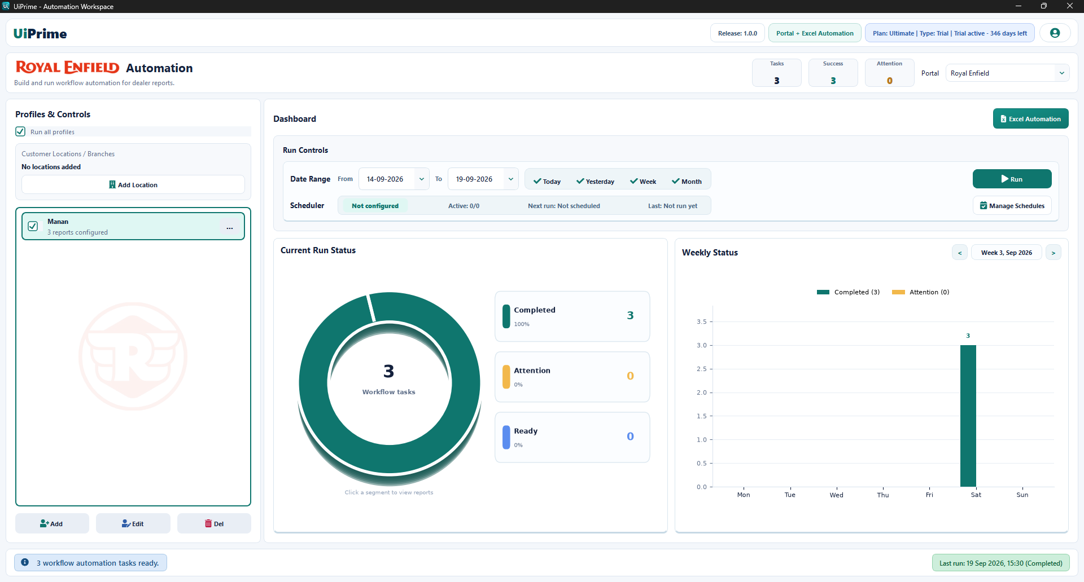This screenshot has width=1084, height=582.
Task: Open the Portal Royal Enfield dropdown
Action: (1007, 73)
